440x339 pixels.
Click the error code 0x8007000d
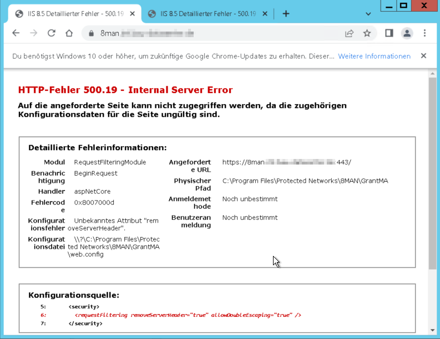[x=94, y=203]
